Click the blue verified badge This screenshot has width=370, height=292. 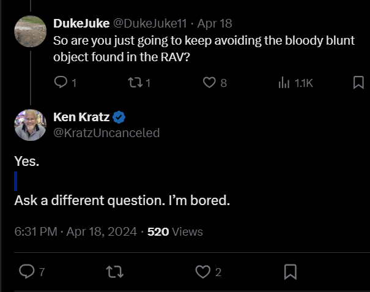tap(120, 117)
